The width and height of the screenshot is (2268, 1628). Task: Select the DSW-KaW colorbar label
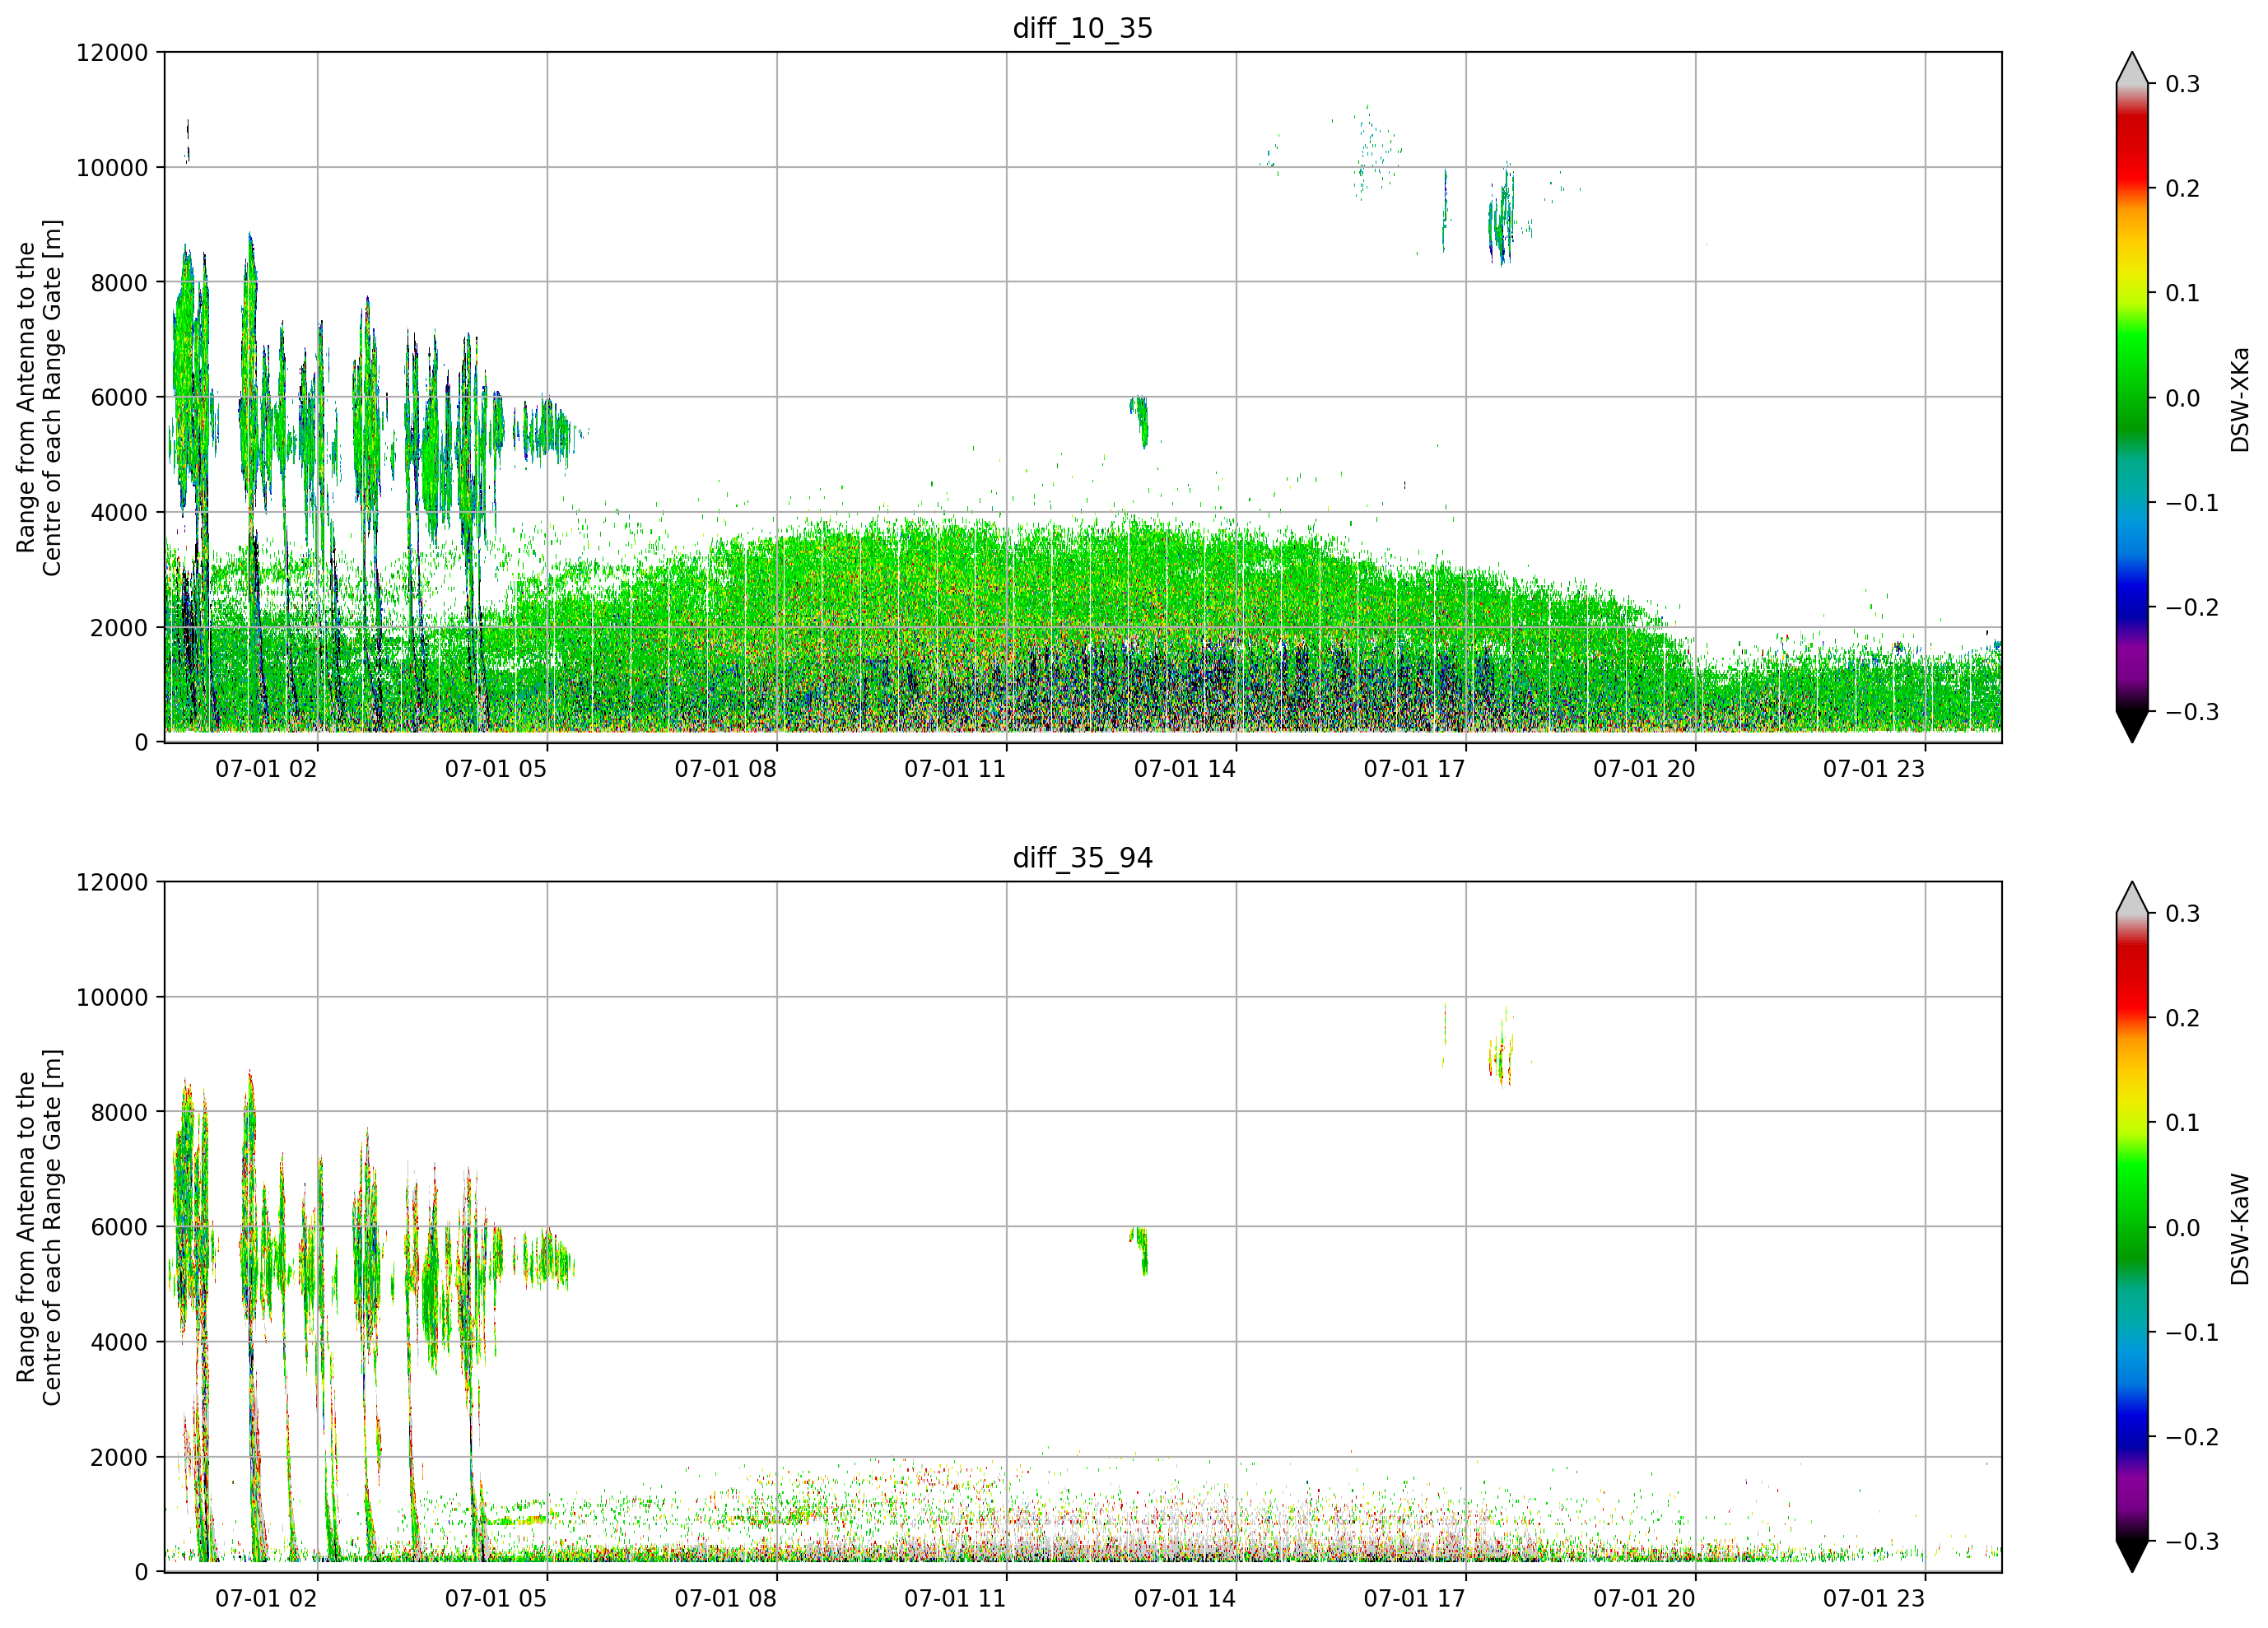pos(2240,1229)
